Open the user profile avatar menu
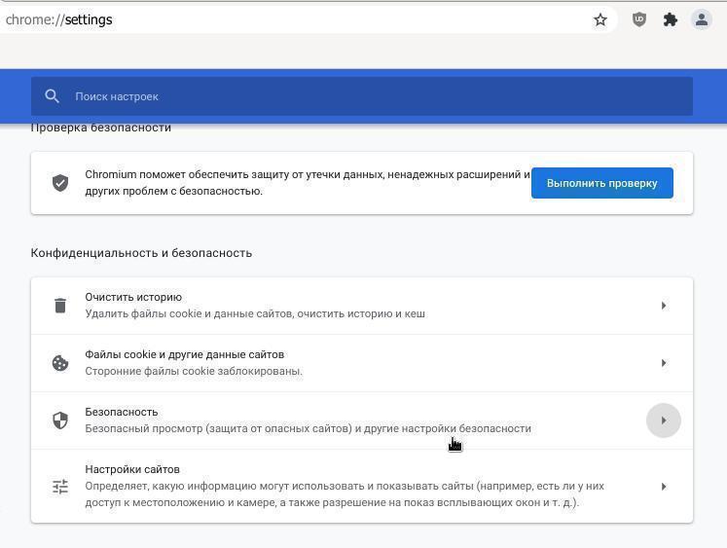 coord(702,19)
